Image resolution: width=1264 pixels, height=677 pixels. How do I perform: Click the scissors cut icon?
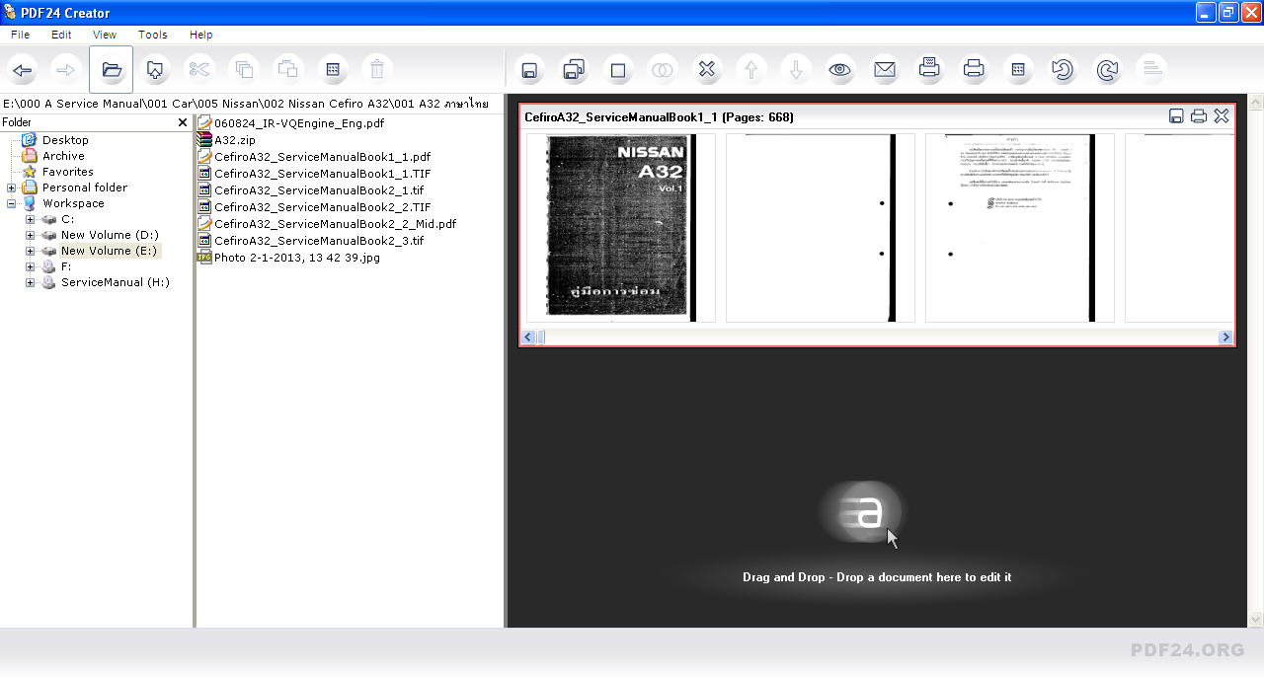click(x=198, y=70)
